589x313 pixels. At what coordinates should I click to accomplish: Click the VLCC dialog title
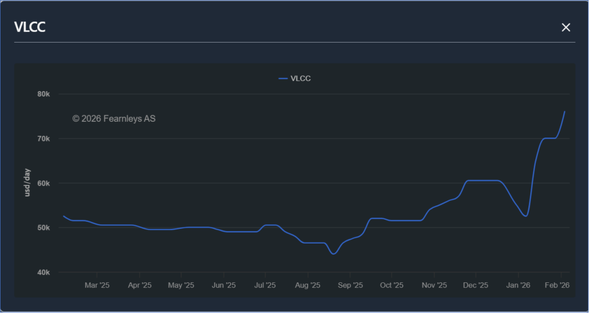point(29,27)
